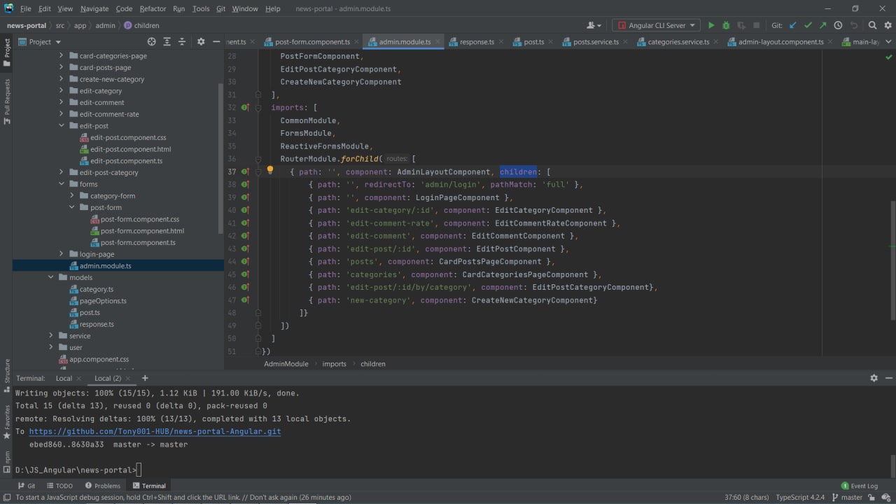Viewport: 896px width, 504px height.
Task: Toggle the Project tool window sidebar button
Action: coord(7,52)
